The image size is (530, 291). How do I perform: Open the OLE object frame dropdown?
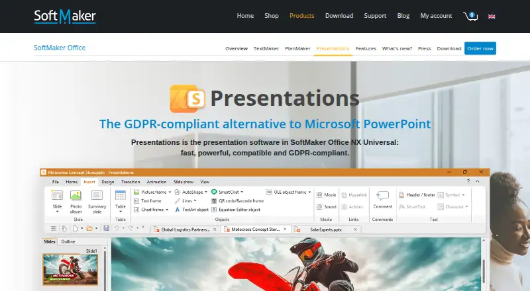309,192
